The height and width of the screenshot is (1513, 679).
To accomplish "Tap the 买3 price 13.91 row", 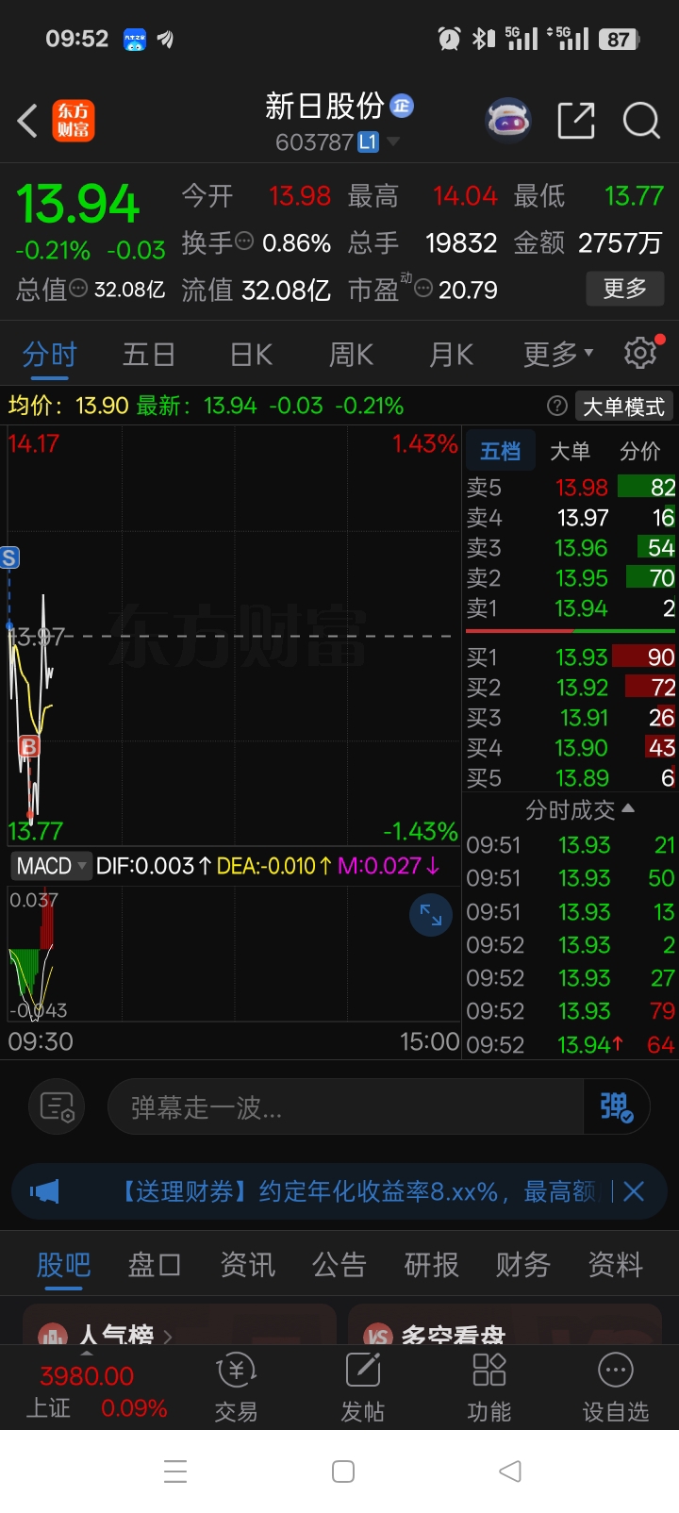I will 571,717.
